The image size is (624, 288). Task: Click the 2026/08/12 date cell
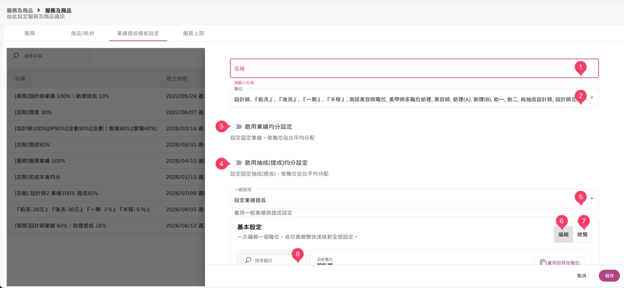pos(185,226)
